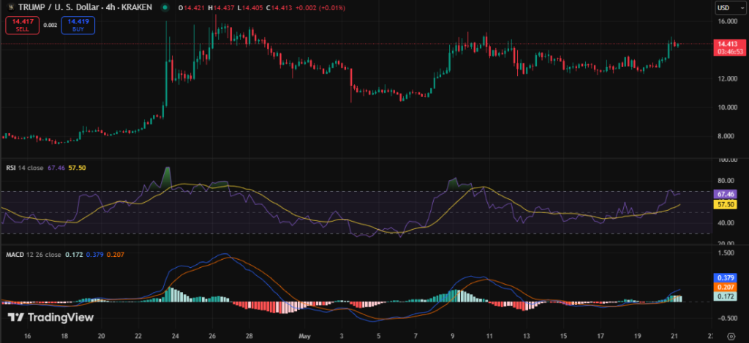
Task: Click the yellow 57.50 tag on RSI axis
Action: pyautogui.click(x=726, y=204)
